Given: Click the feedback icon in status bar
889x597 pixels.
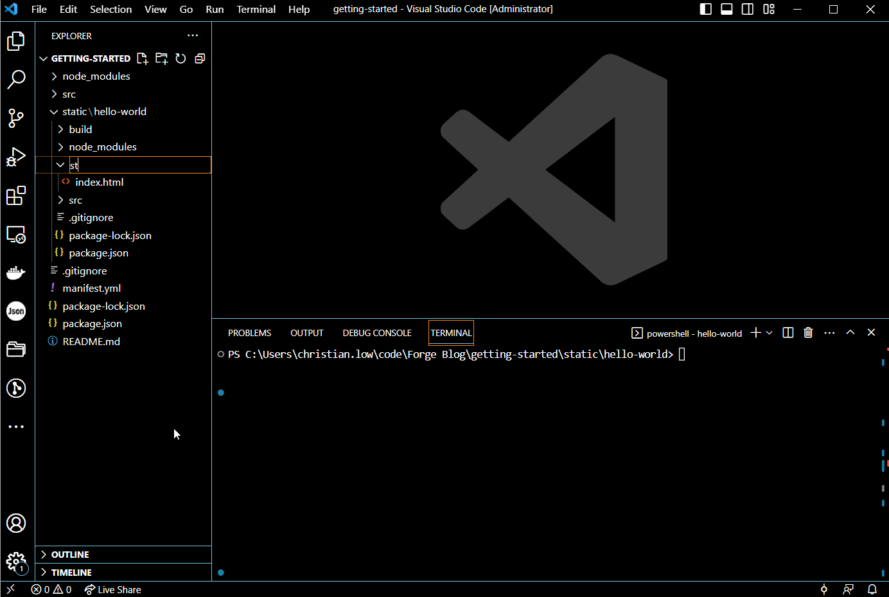Looking at the screenshot, I should pos(849,589).
